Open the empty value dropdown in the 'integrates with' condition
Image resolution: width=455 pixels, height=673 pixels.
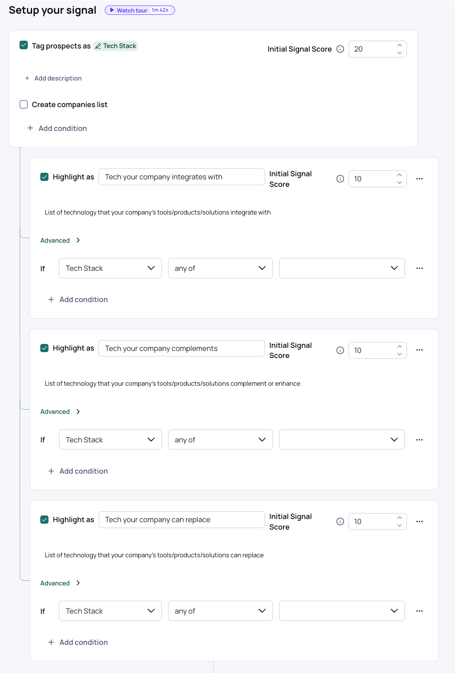pos(342,268)
